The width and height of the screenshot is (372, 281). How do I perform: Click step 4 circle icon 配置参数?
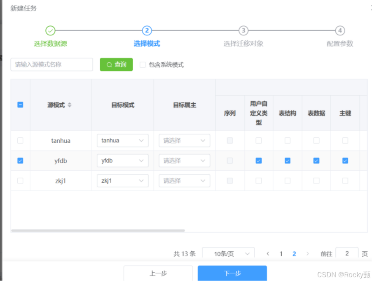tap(340, 30)
